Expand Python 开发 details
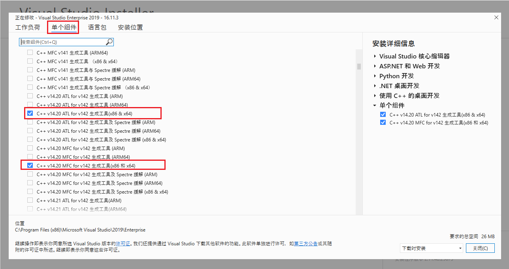The height and width of the screenshot is (269, 509). pyautogui.click(x=375, y=76)
